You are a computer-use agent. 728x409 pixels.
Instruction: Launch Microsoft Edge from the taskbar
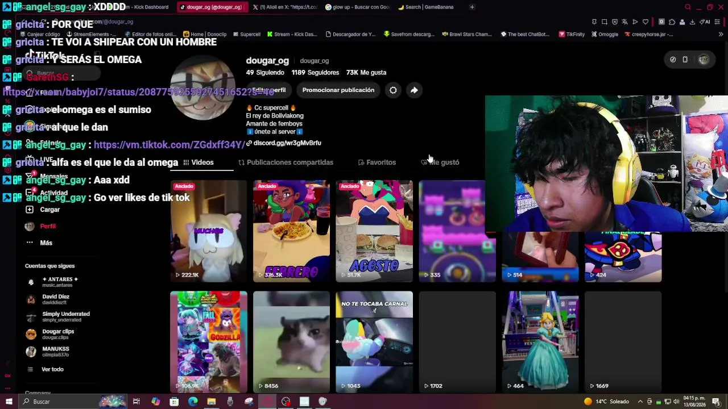(193, 402)
